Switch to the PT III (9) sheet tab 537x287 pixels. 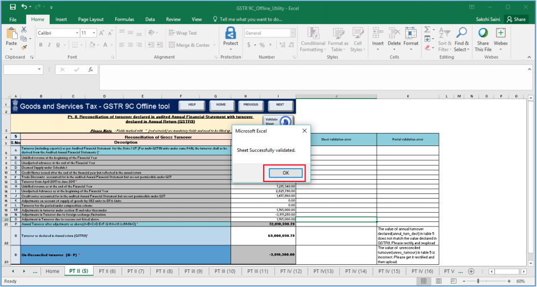pos(193,271)
